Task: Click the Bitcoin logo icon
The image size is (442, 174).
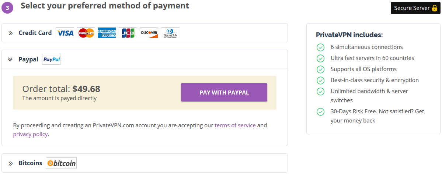Action: 61,163
